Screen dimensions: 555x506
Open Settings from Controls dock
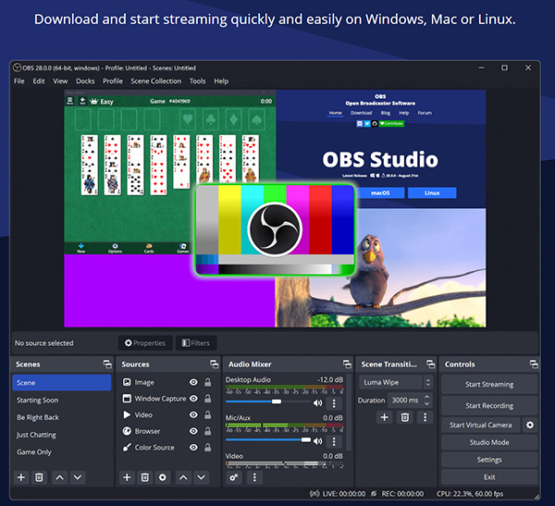pyautogui.click(x=489, y=460)
